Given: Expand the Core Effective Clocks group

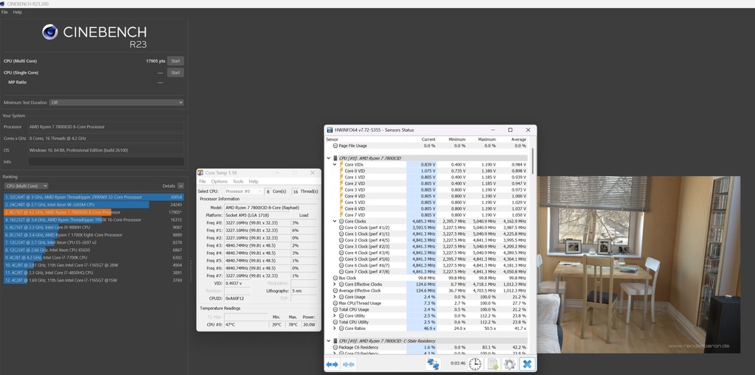Looking at the screenshot, I should click(x=335, y=284).
